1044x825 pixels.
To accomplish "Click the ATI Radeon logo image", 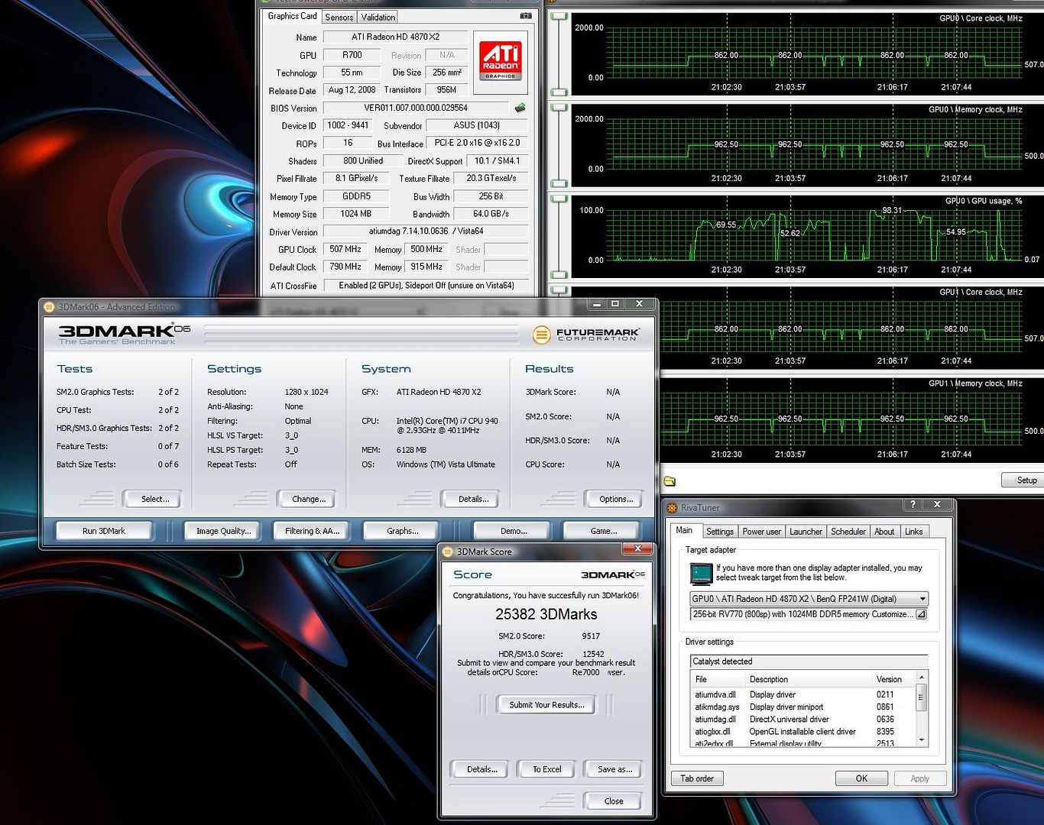I will pos(501,61).
